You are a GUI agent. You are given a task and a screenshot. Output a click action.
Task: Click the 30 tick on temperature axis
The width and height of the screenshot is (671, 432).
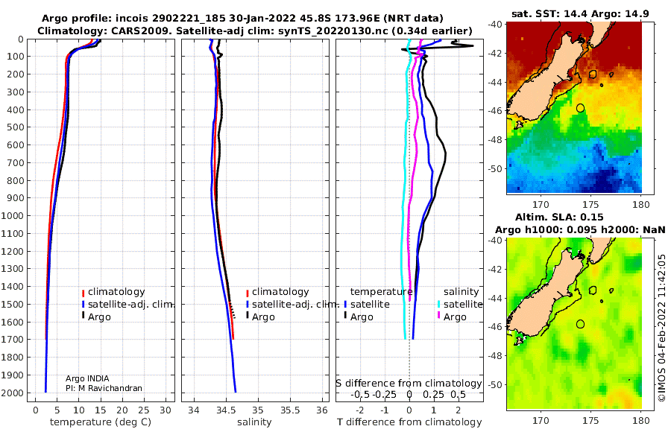[x=166, y=410]
